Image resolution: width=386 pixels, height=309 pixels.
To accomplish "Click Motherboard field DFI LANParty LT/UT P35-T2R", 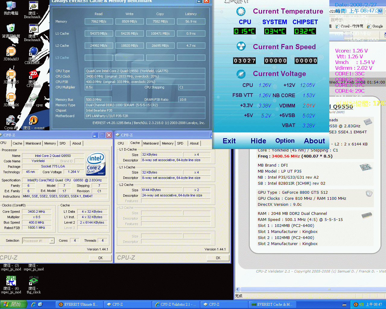I will pyautogui.click(x=145, y=116).
